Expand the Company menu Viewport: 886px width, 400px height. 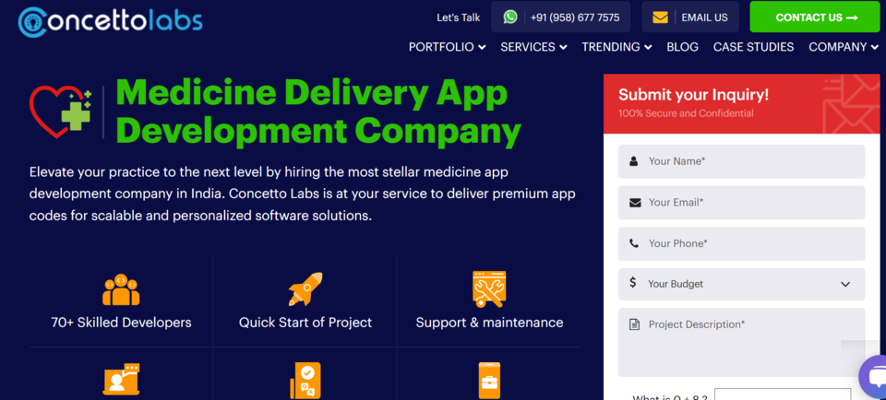844,47
